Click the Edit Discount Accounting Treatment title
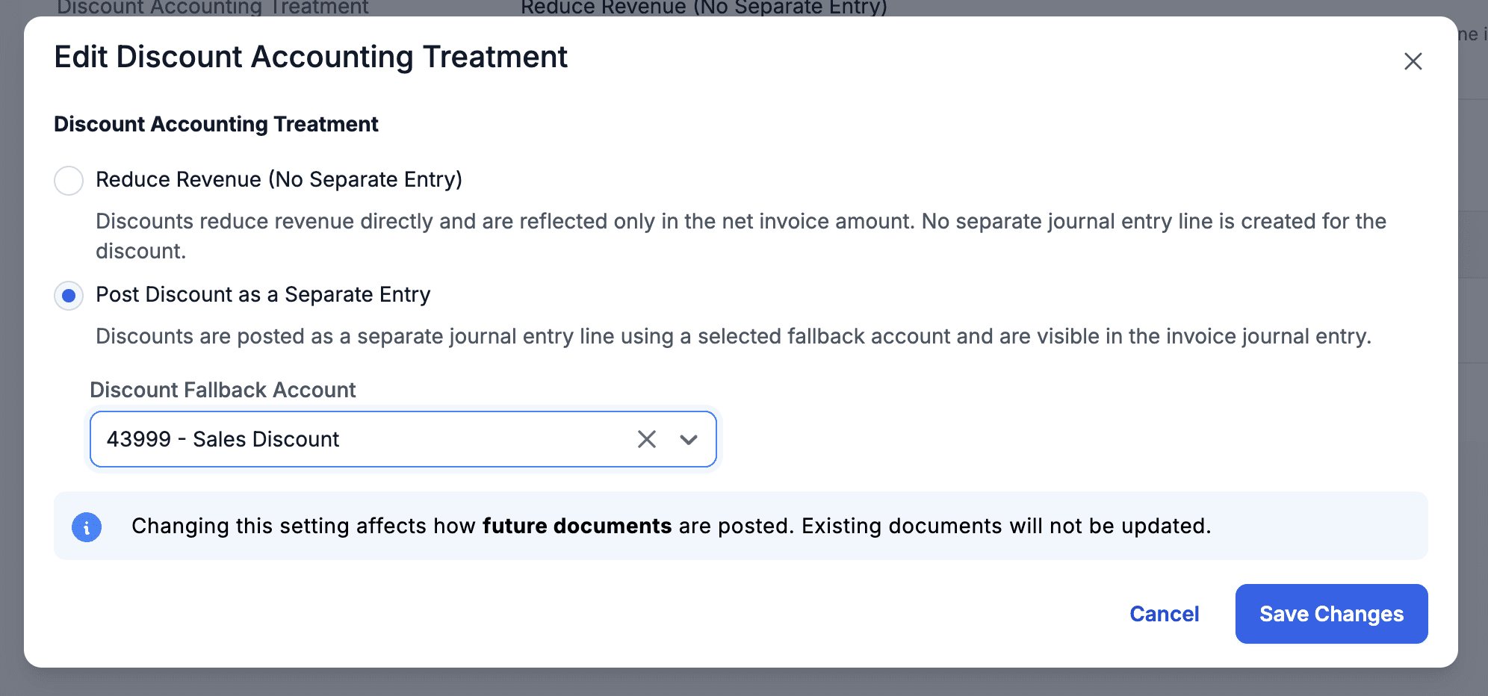1488x696 pixels. pyautogui.click(x=311, y=58)
